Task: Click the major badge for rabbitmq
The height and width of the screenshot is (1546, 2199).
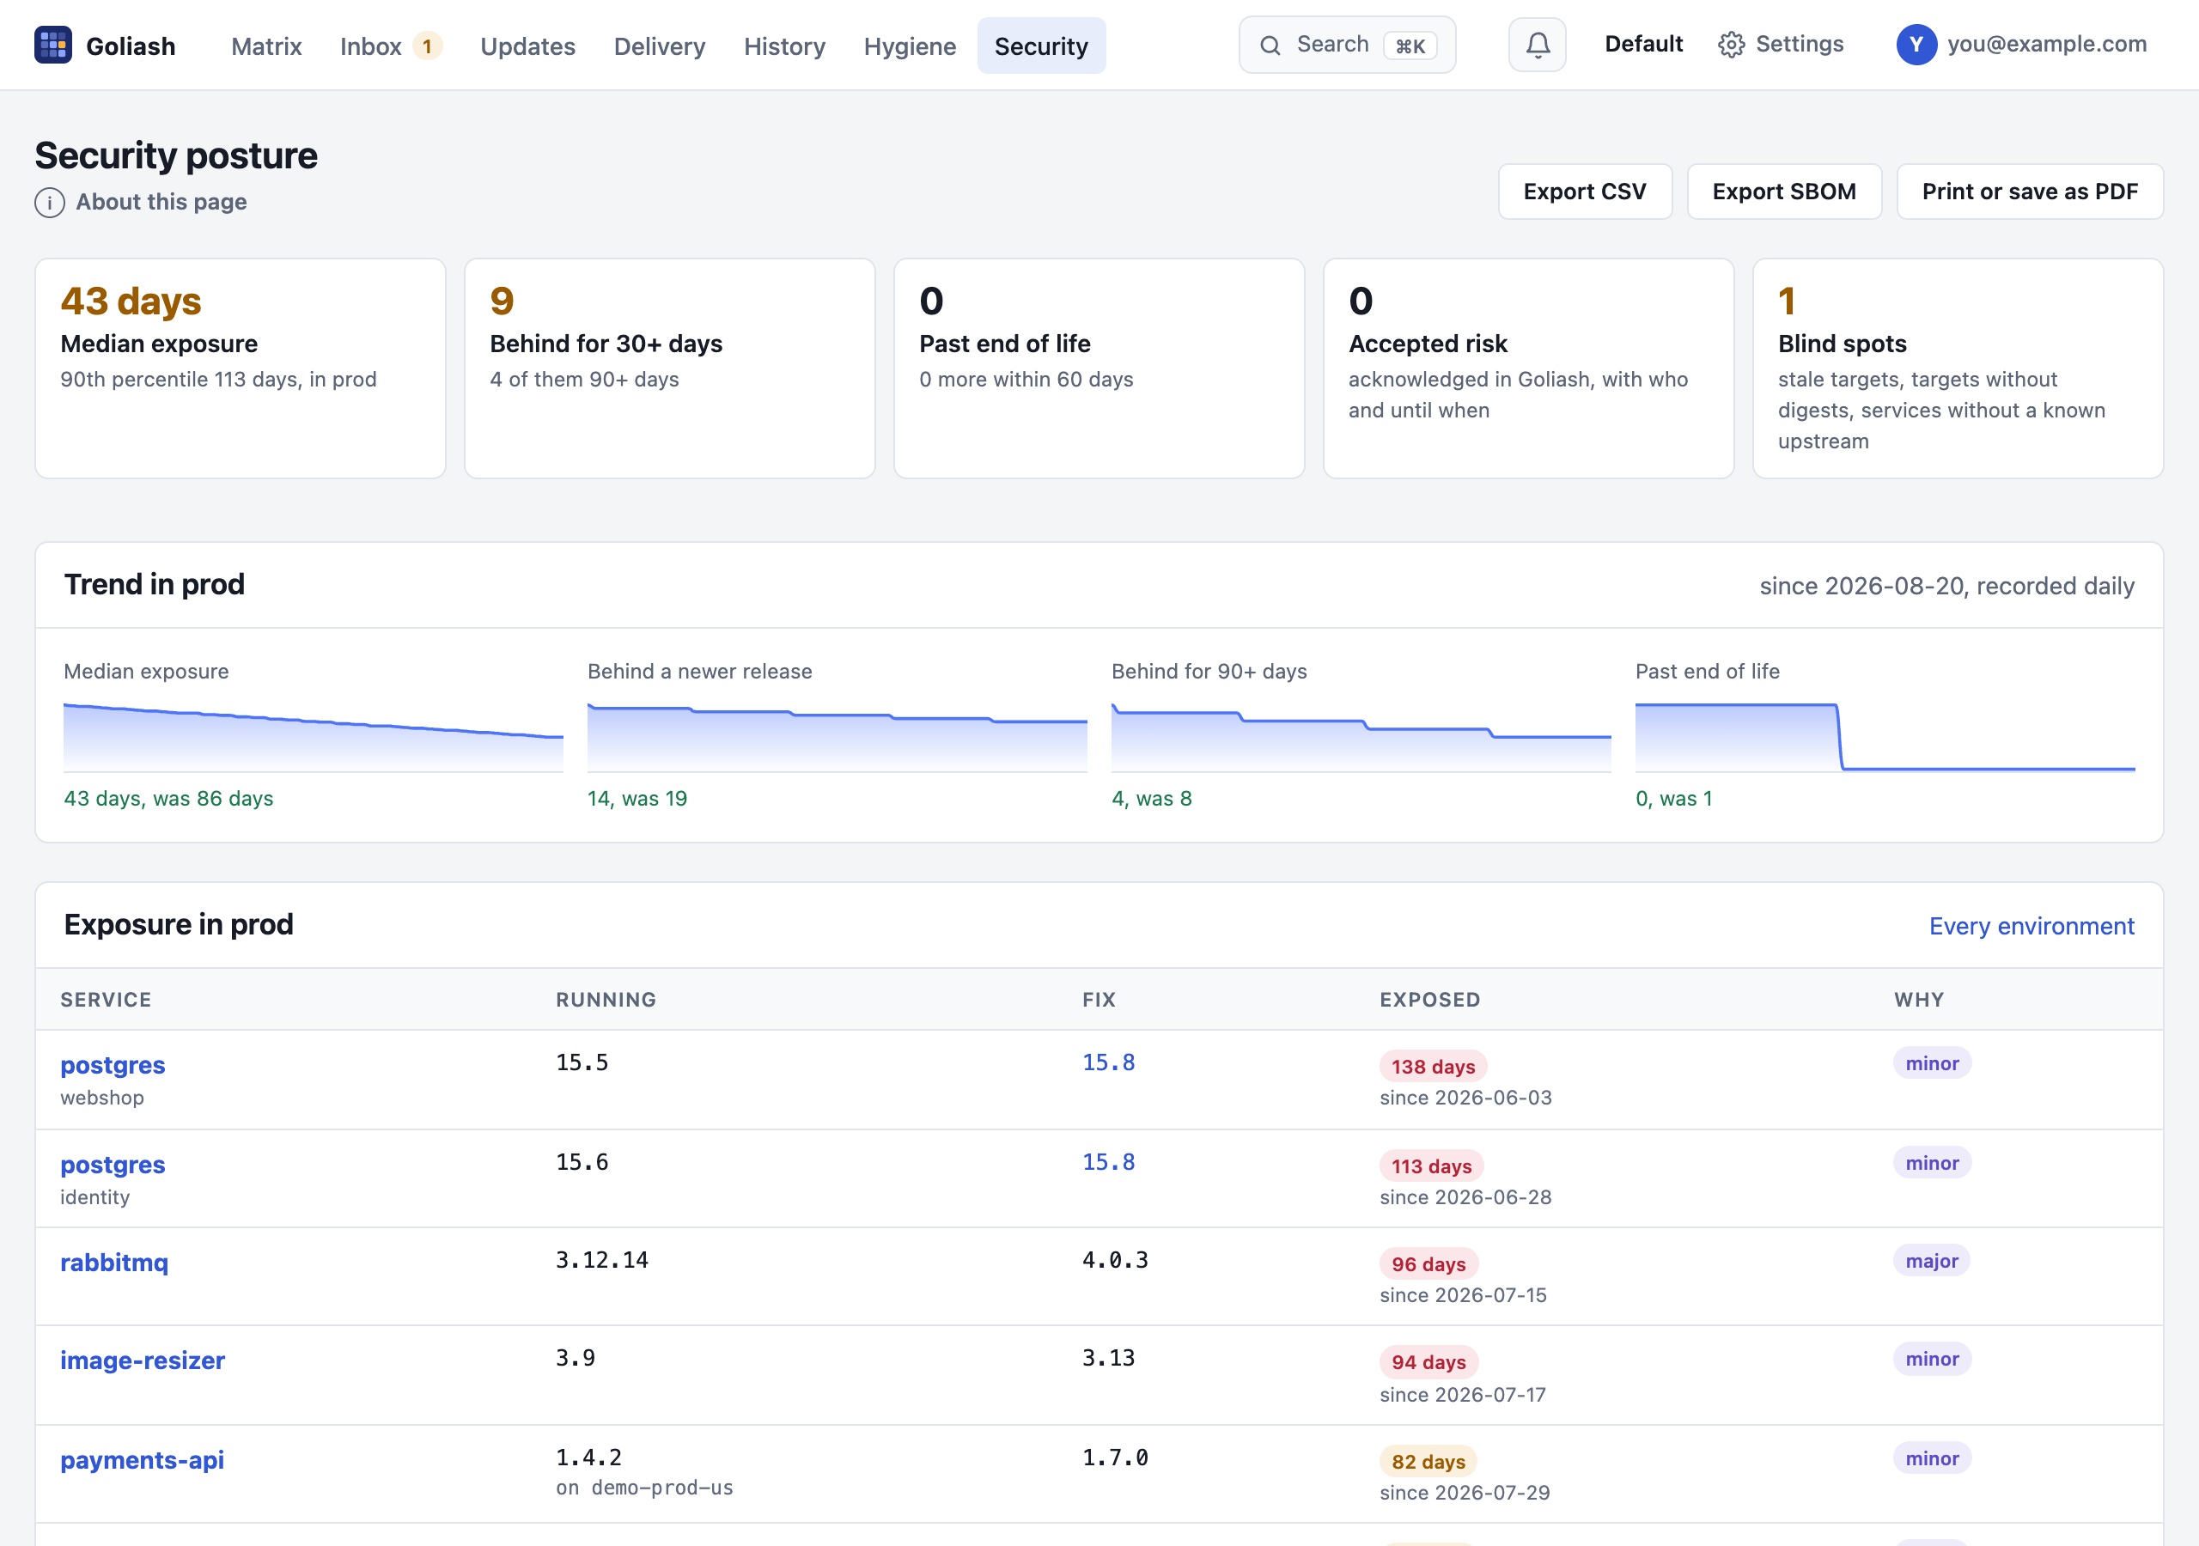Action: [x=1932, y=1261]
